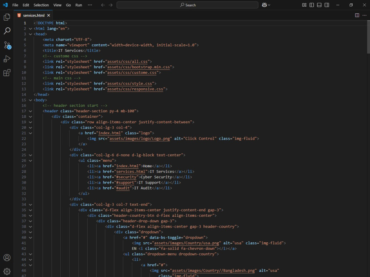Open the Go menu
This screenshot has width=370, height=277.
coord(68,5)
